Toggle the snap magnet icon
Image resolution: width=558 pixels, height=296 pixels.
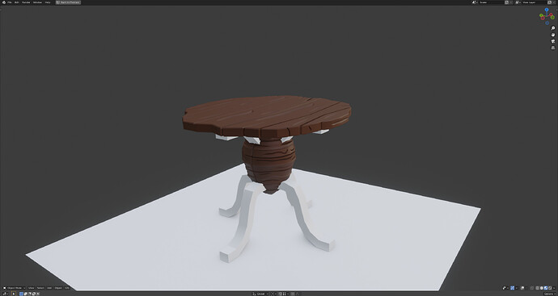pyautogui.click(x=281, y=294)
